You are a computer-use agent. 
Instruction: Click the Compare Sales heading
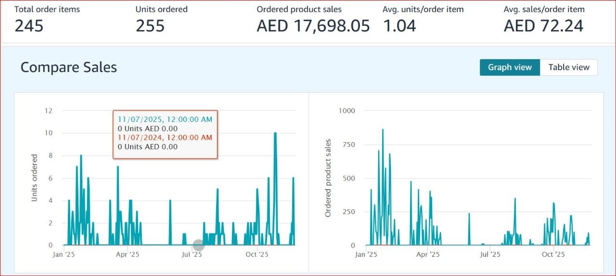point(69,67)
